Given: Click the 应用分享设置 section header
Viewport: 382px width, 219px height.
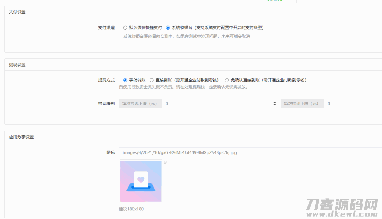Looking at the screenshot, I should [21, 137].
